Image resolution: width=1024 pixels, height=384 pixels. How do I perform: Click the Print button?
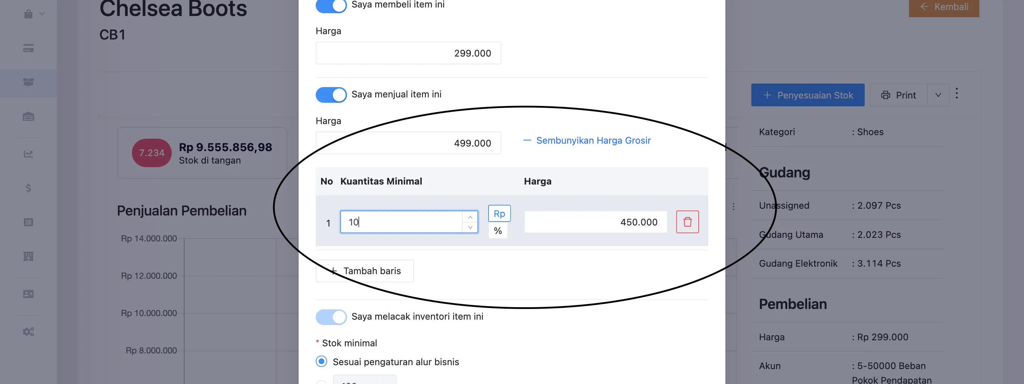(x=898, y=95)
